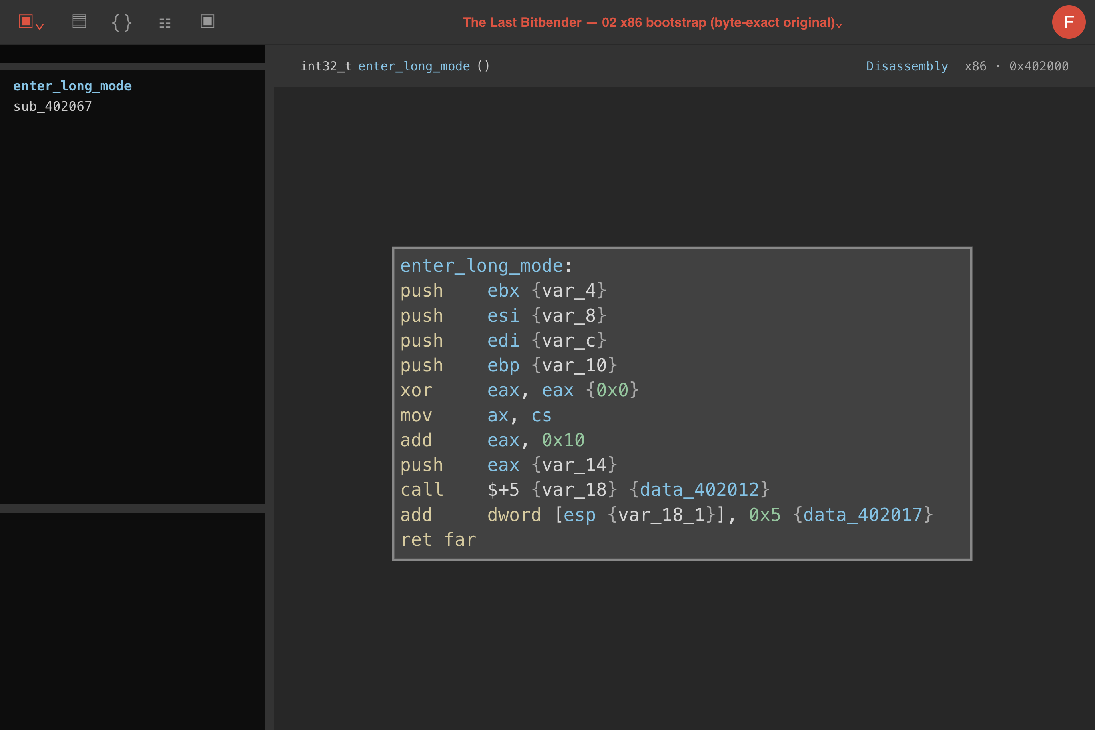Open the user avatar labeled F
1095x730 pixels.
(x=1069, y=22)
